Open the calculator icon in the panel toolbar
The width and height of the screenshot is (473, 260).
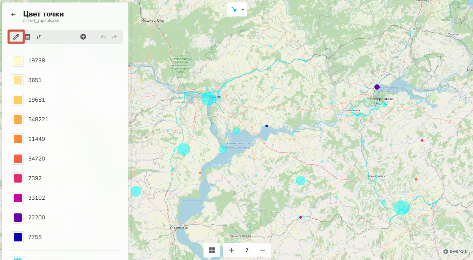[27, 37]
